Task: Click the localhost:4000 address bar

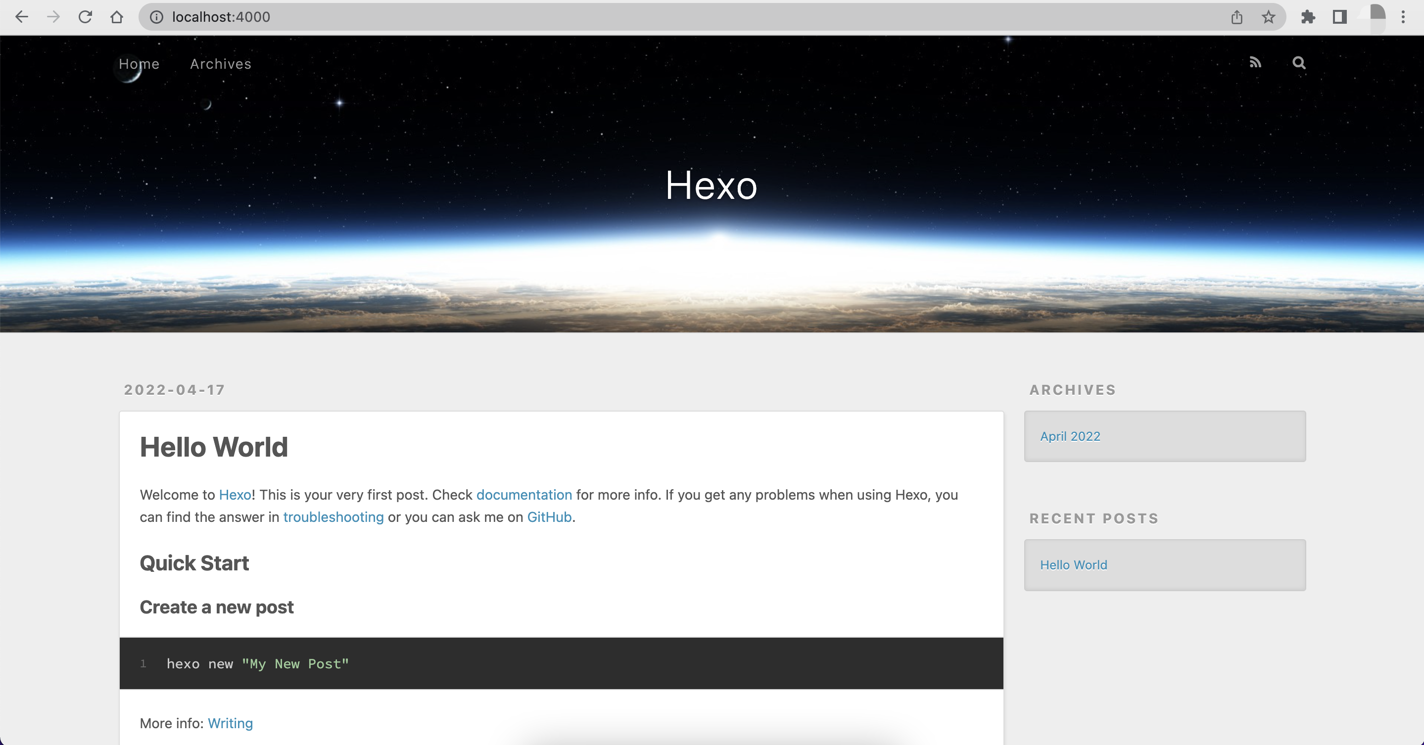Action: click(x=664, y=17)
